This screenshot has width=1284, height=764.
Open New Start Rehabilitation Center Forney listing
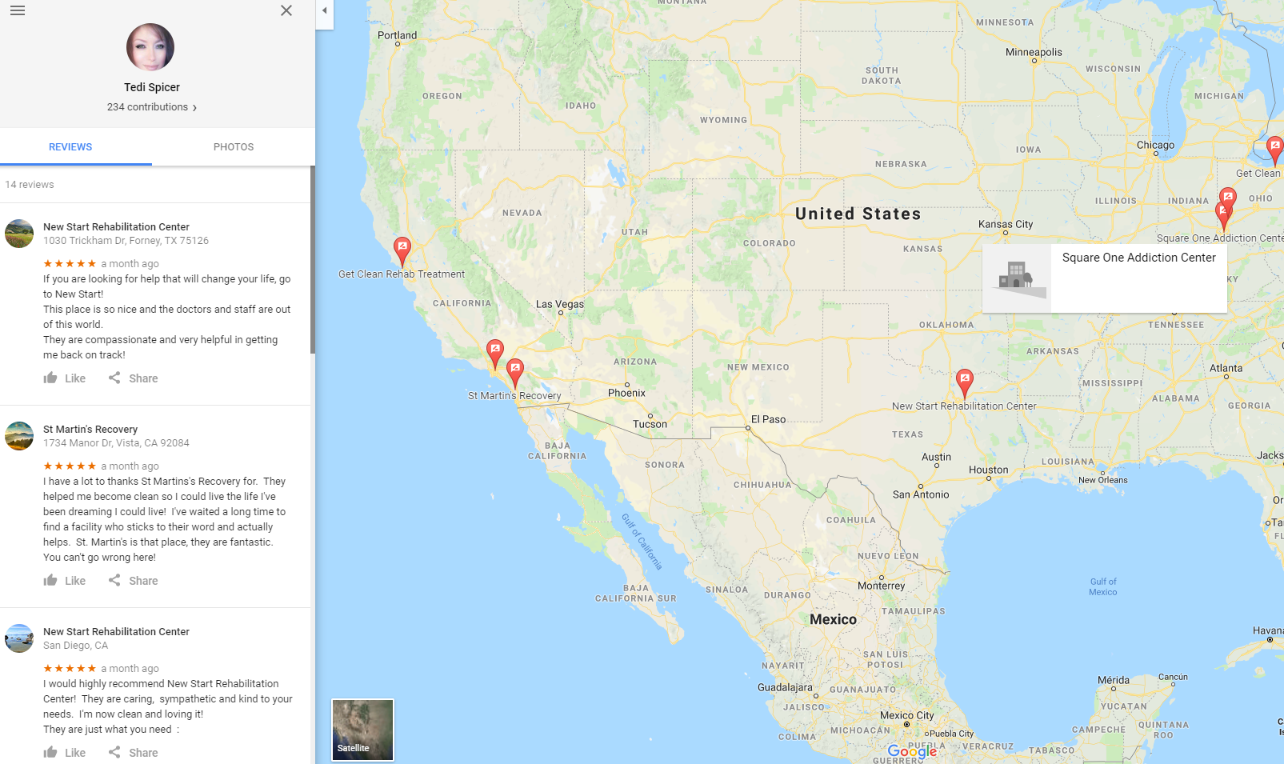pos(116,227)
